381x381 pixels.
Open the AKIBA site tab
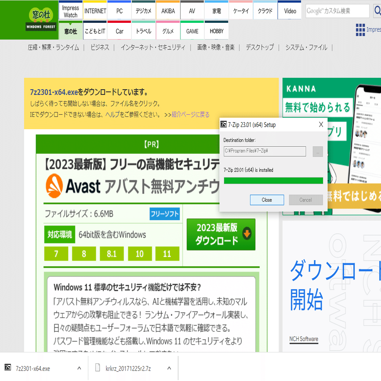pos(168,11)
